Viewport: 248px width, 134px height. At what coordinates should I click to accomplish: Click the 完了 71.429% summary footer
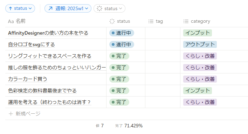click(129, 126)
